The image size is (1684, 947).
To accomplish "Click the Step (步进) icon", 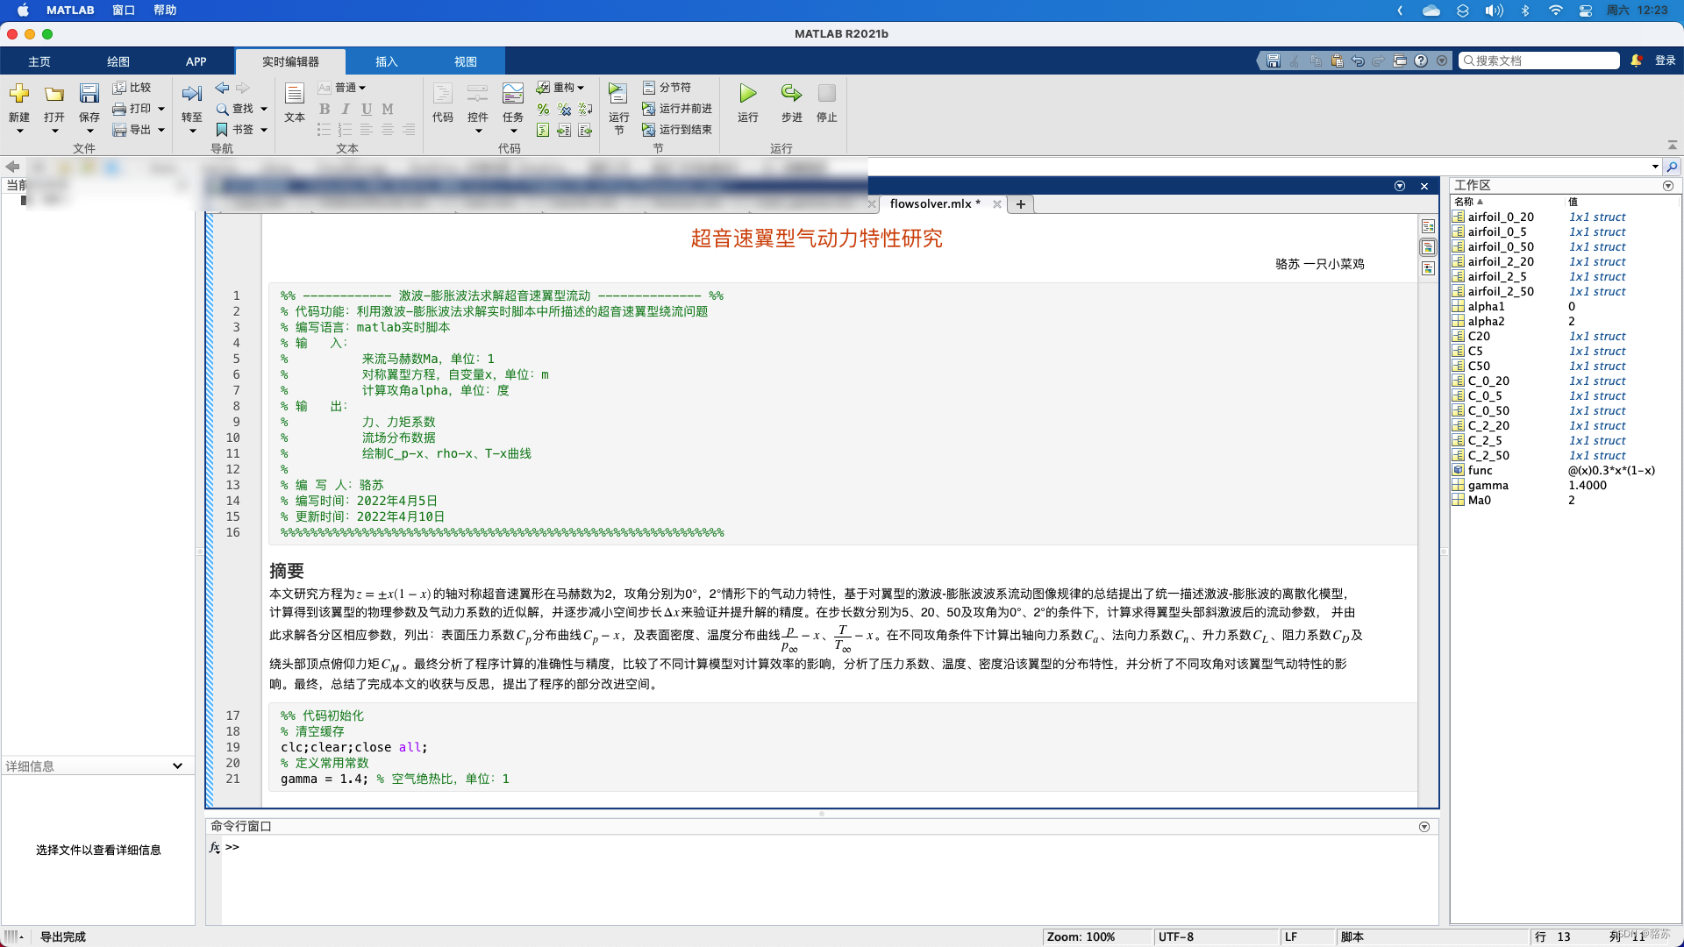I will (x=791, y=94).
